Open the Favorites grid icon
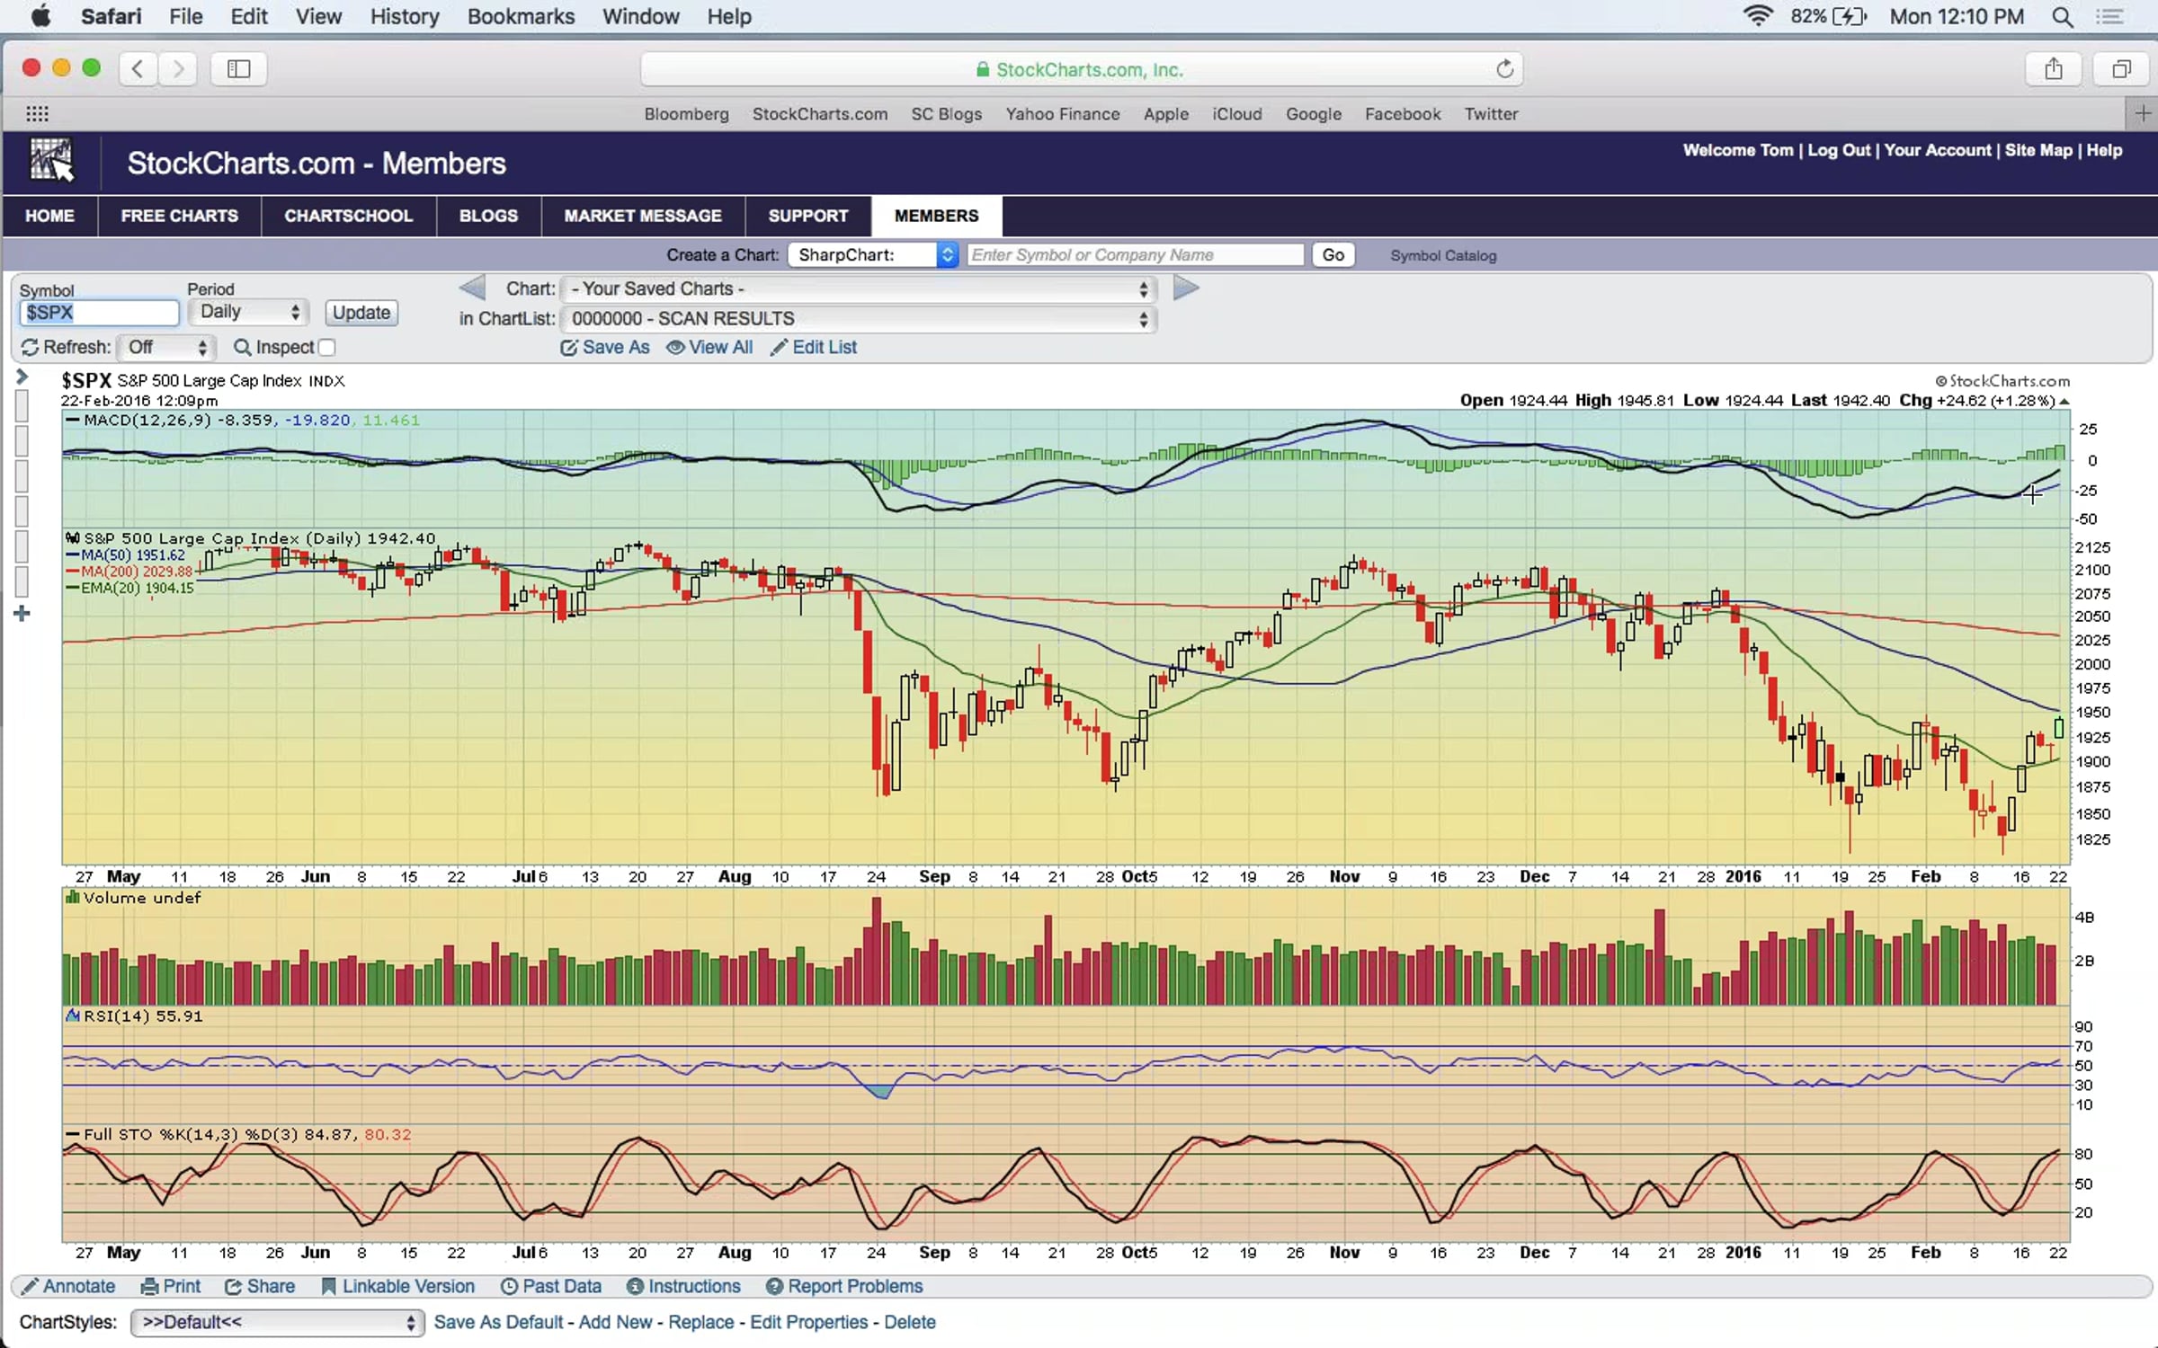 point(37,113)
